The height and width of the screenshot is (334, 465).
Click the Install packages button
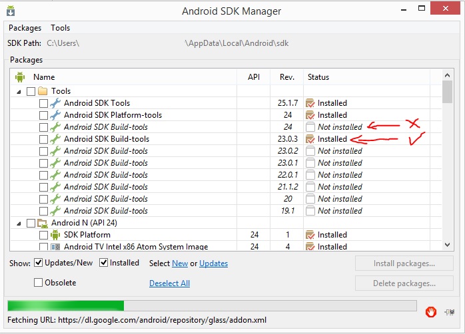pyautogui.click(x=404, y=263)
